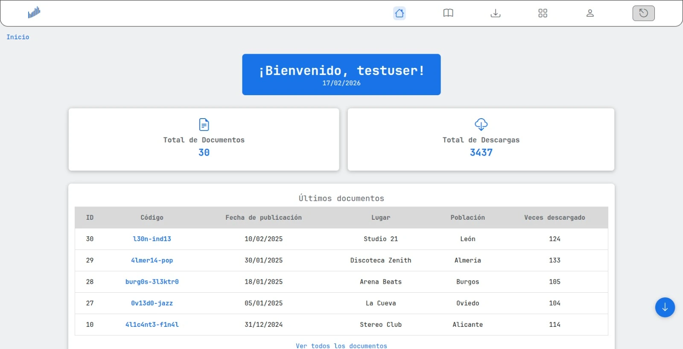Click the ID cell 28
Image resolution: width=683 pixels, height=349 pixels.
coord(90,282)
